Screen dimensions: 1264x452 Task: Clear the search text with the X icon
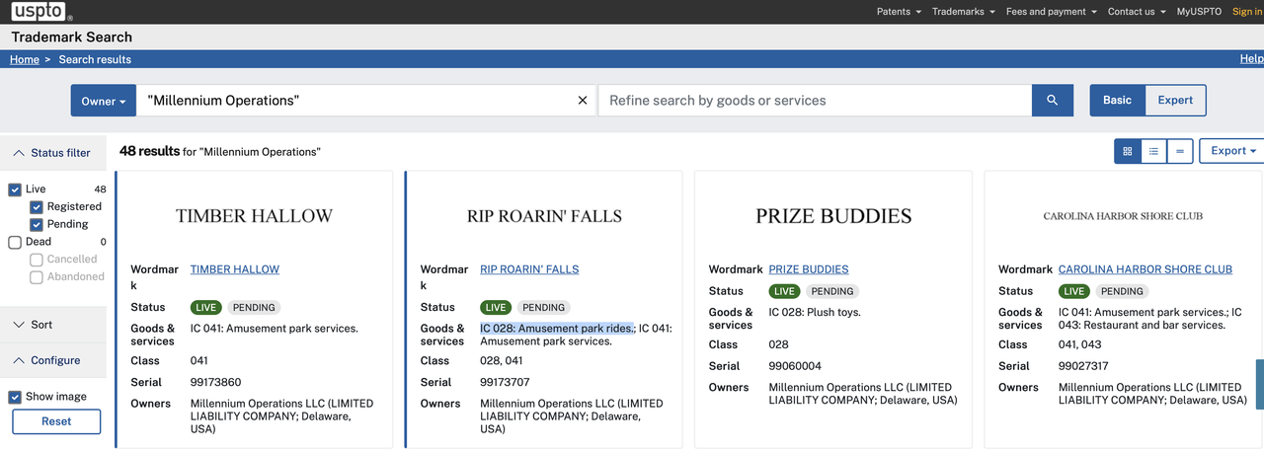(583, 101)
